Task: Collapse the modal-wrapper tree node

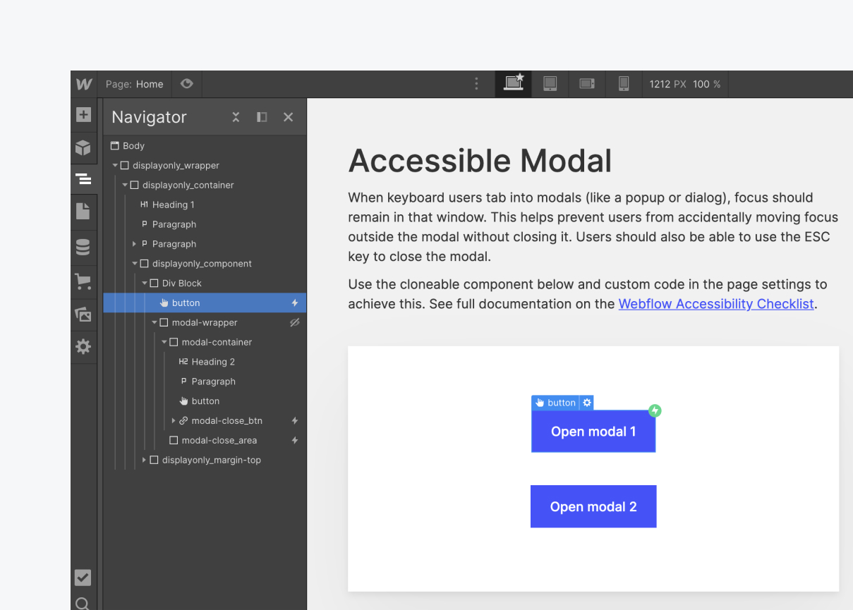Action: pos(155,323)
